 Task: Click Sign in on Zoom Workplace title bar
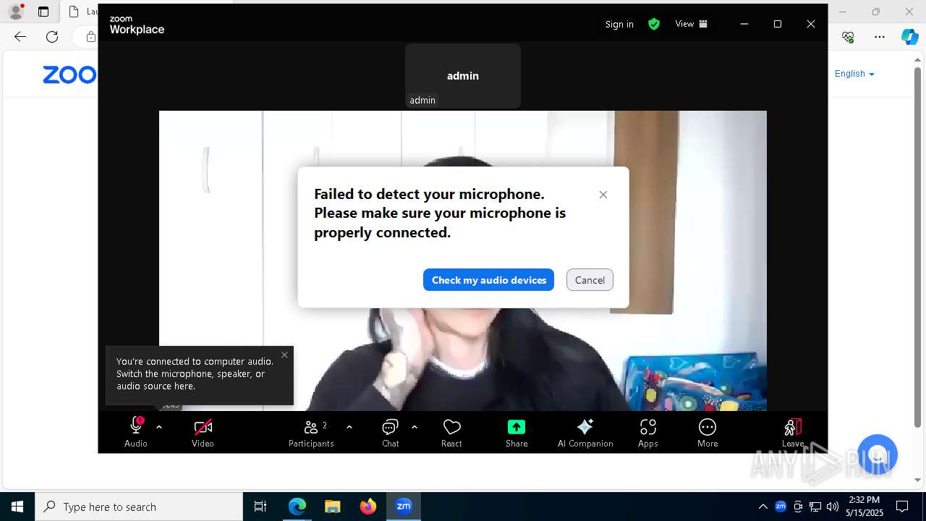619,24
